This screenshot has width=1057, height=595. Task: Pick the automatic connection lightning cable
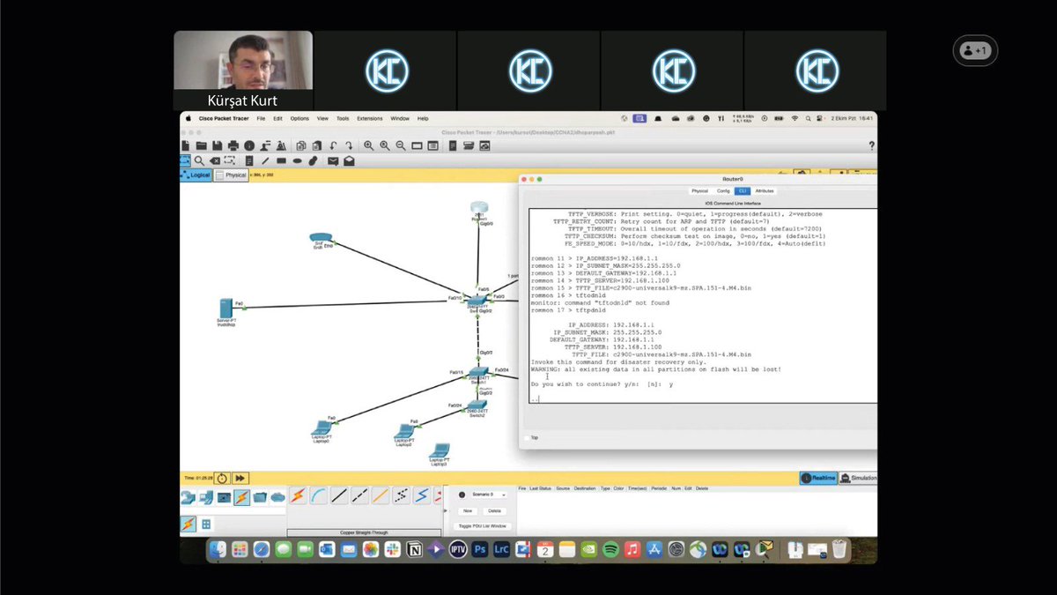[x=298, y=496]
